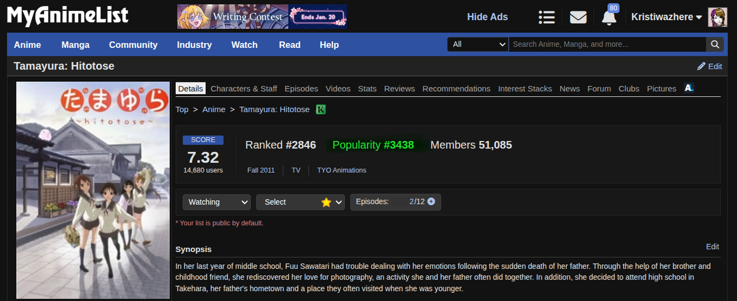Click the Writing Contest banner ad
The image size is (737, 301).
(262, 17)
